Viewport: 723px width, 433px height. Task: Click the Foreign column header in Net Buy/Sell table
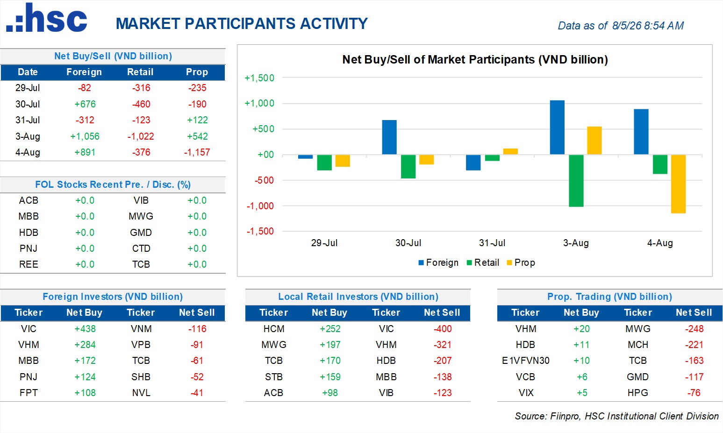[x=84, y=72]
